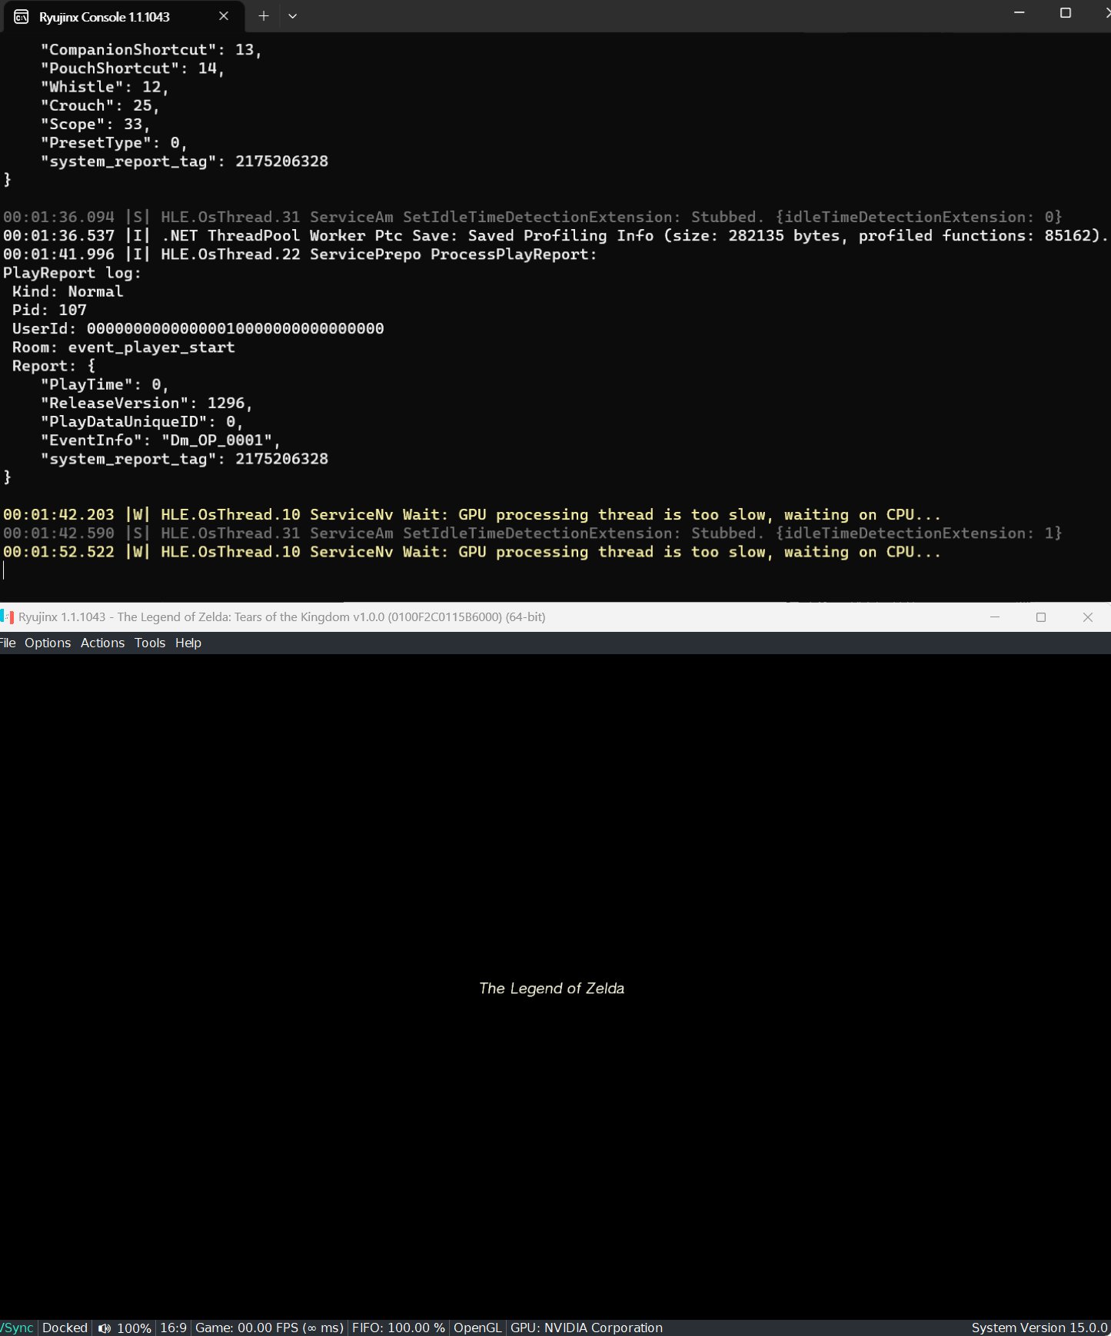This screenshot has width=1111, height=1336.
Task: Toggle Docked mode in status bar
Action: coord(65,1328)
